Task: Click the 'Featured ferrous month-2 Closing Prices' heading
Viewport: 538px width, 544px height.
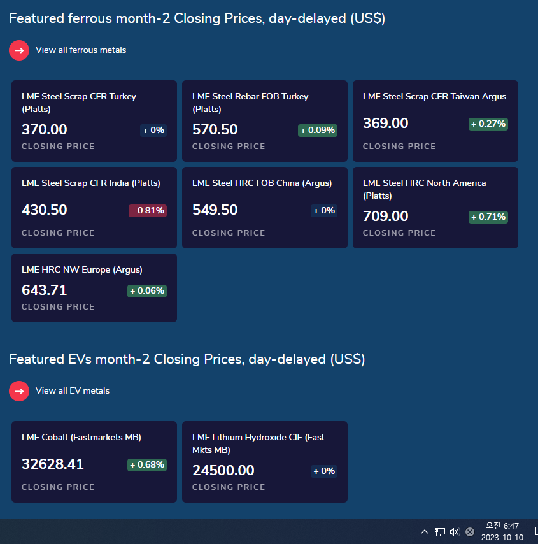Action: [x=197, y=18]
